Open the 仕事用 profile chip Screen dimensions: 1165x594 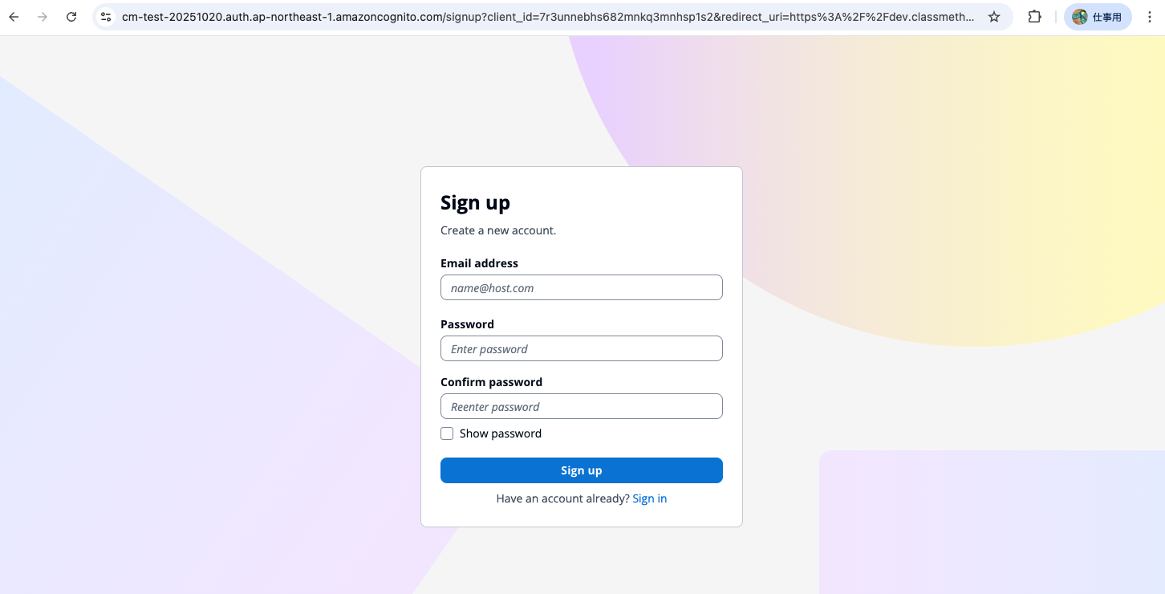[1097, 17]
